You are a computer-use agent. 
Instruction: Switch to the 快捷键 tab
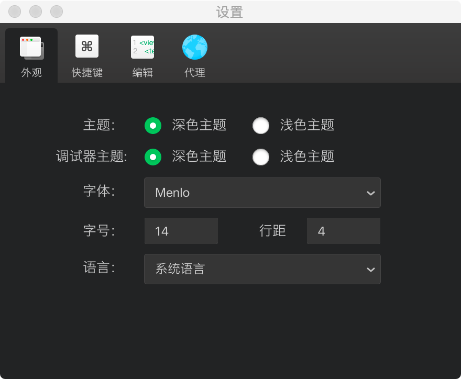(x=86, y=55)
